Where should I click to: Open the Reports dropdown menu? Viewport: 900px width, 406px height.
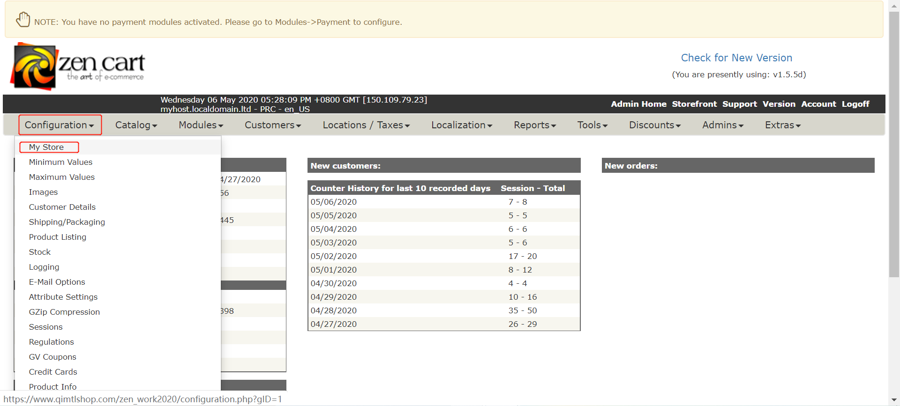pyautogui.click(x=535, y=125)
